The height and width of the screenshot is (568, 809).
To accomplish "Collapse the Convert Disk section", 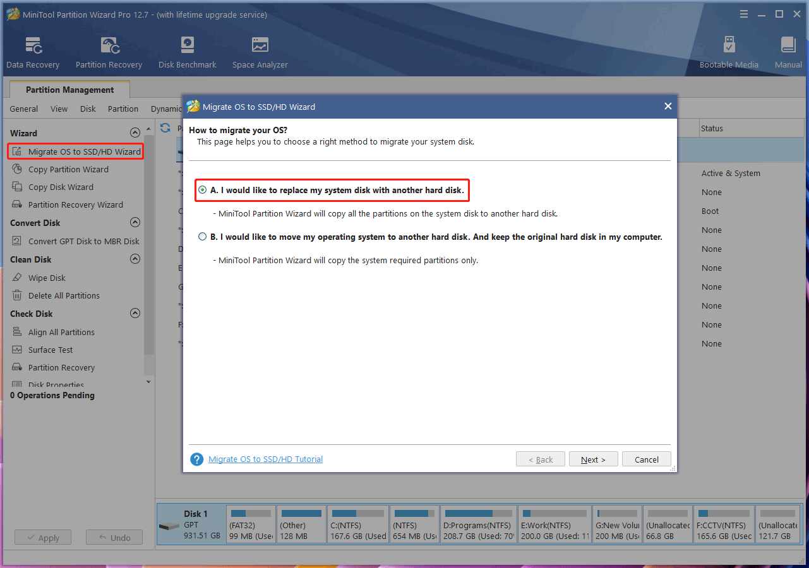I will (135, 222).
